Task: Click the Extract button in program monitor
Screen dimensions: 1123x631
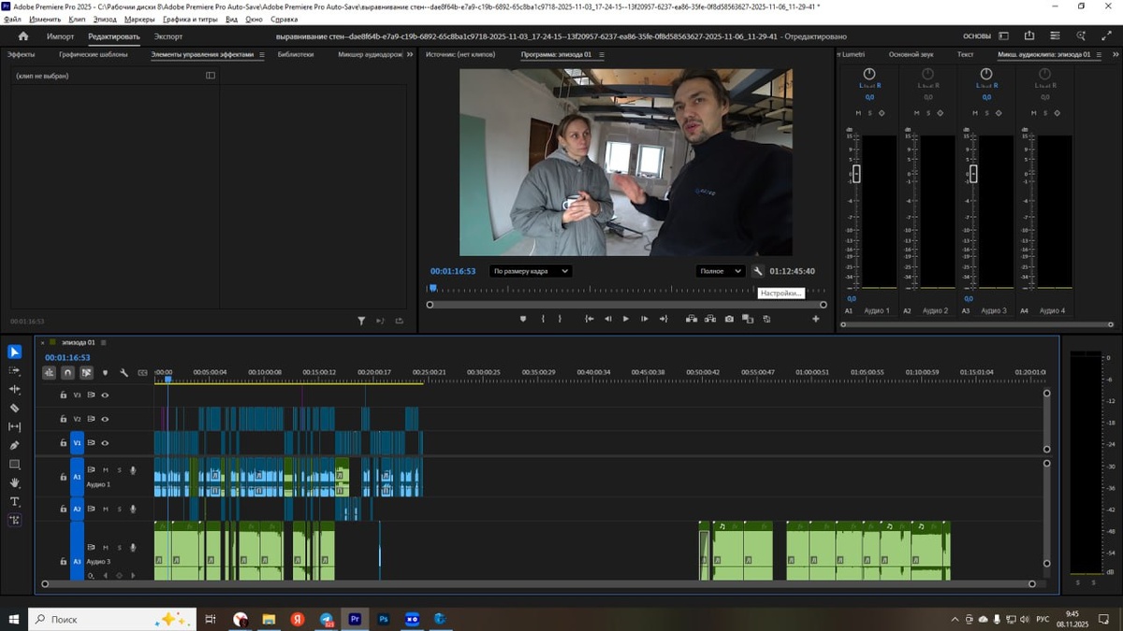Action: [710, 319]
